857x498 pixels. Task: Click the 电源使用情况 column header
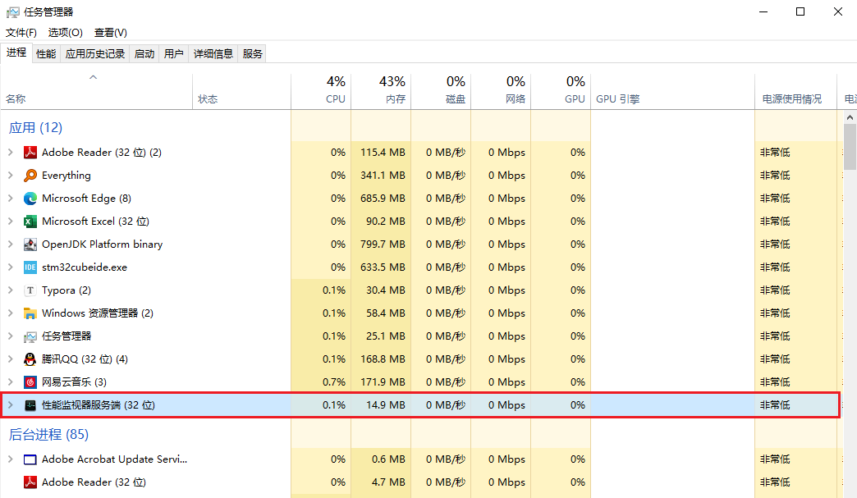795,92
